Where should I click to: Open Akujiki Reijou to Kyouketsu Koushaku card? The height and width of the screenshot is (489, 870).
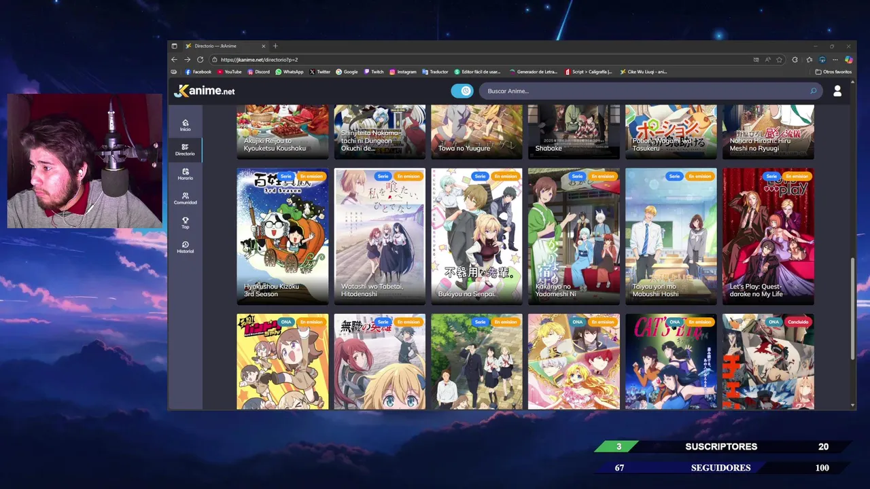click(x=282, y=132)
